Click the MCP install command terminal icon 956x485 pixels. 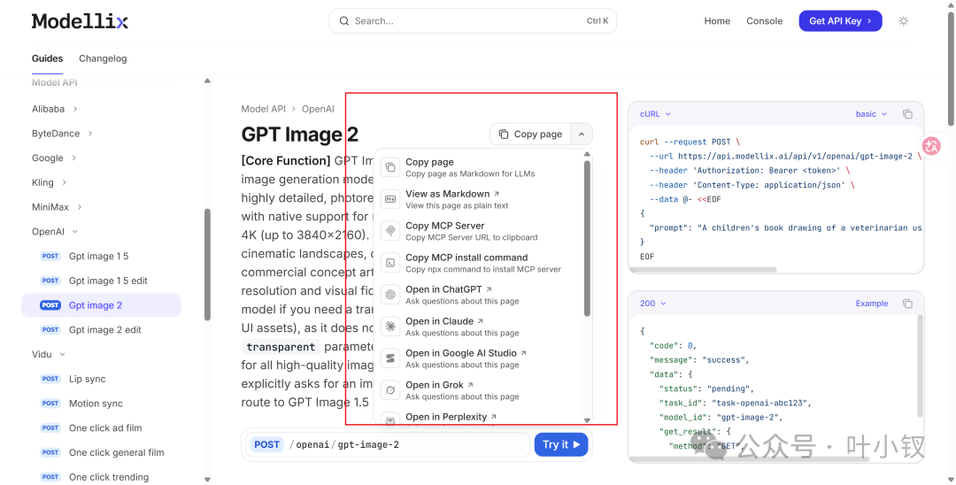390,263
